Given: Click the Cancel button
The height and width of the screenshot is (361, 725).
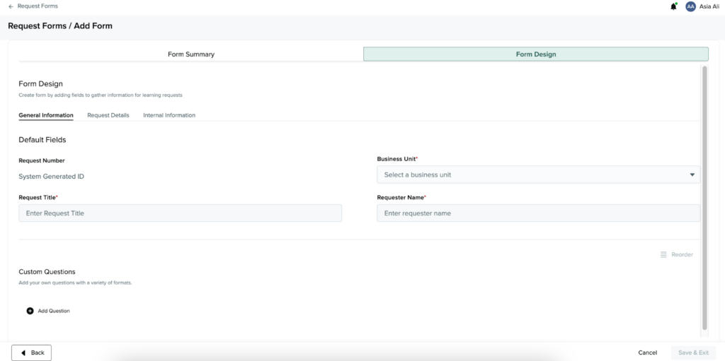Looking at the screenshot, I should coord(647,353).
